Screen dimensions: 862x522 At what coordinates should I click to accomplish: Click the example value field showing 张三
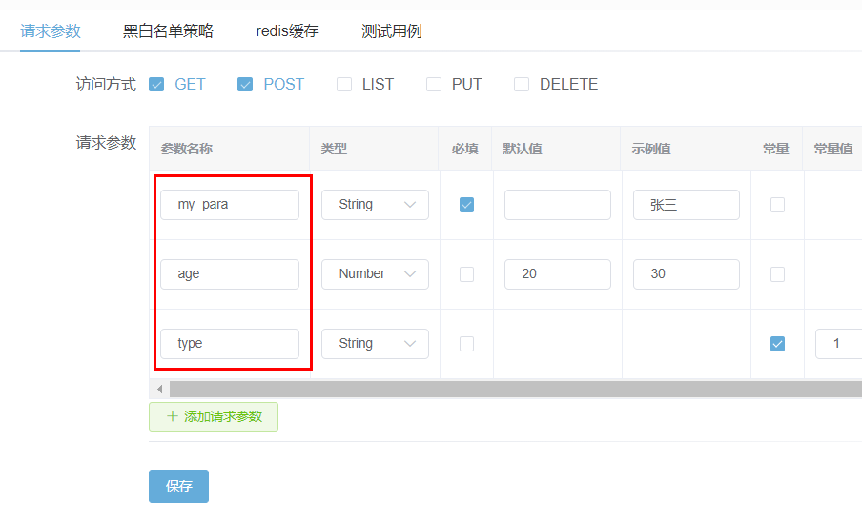pos(686,205)
